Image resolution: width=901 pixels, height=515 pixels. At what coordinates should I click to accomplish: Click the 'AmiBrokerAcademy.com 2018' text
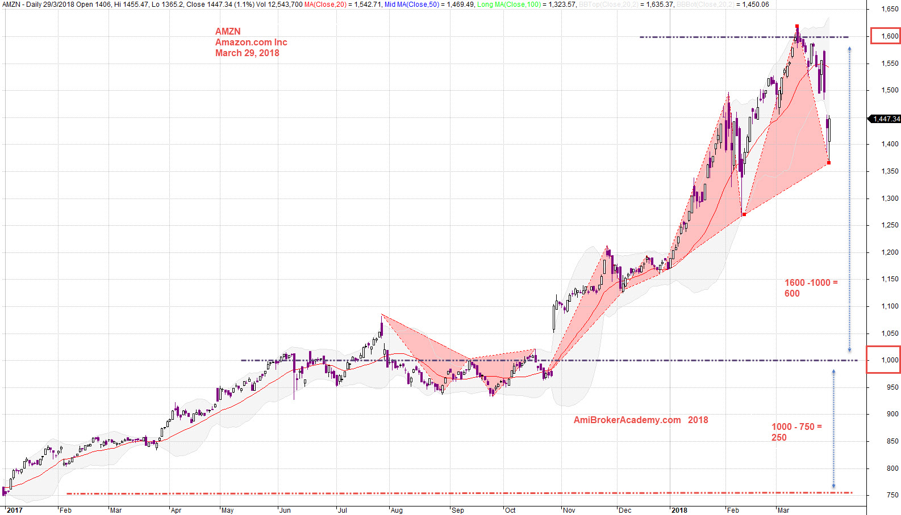coord(641,420)
